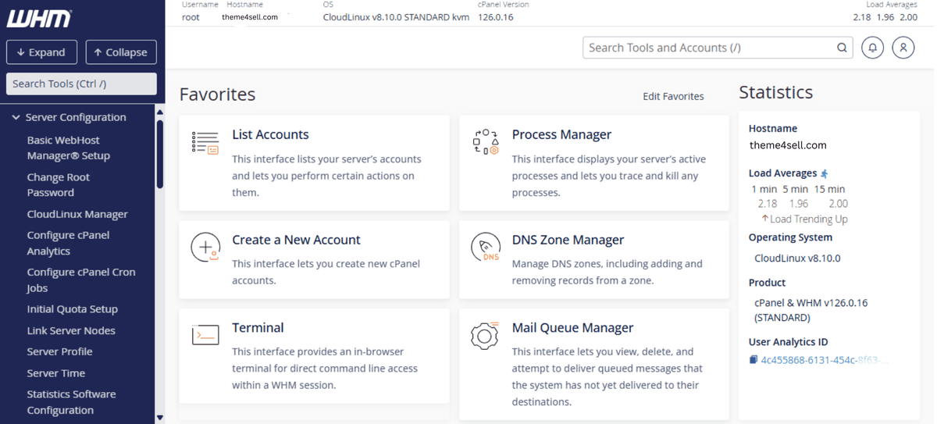The height and width of the screenshot is (424, 937).
Task: Click the Load Trending Up text
Action: click(804, 219)
